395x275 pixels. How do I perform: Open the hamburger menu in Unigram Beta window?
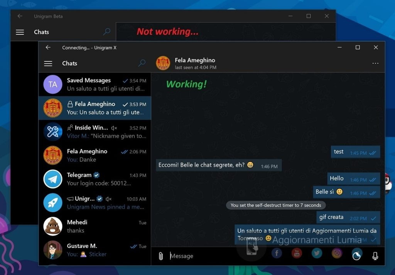[20, 32]
